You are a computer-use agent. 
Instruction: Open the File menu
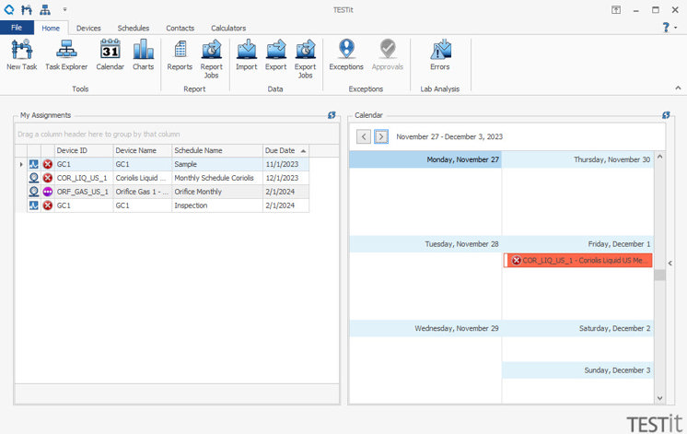[17, 28]
